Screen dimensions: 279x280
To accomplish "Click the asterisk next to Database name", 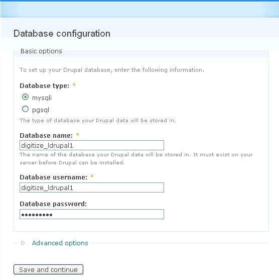I will [78, 134].
